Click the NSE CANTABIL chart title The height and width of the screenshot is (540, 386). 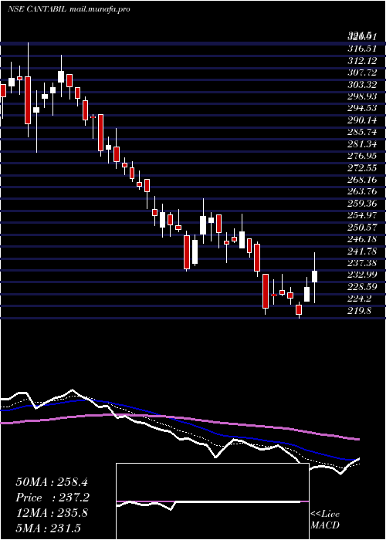[x=69, y=9]
